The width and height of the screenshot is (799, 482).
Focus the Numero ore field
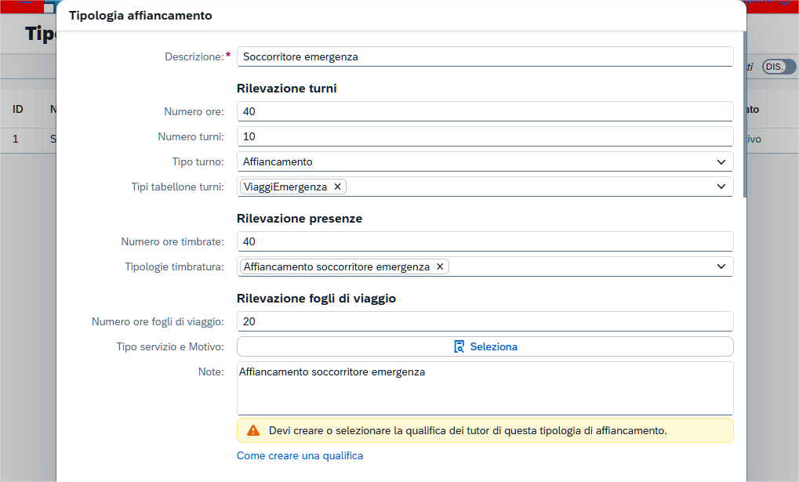pyautogui.click(x=485, y=111)
